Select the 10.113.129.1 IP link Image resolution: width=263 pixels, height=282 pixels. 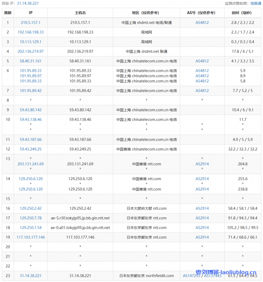point(31,42)
